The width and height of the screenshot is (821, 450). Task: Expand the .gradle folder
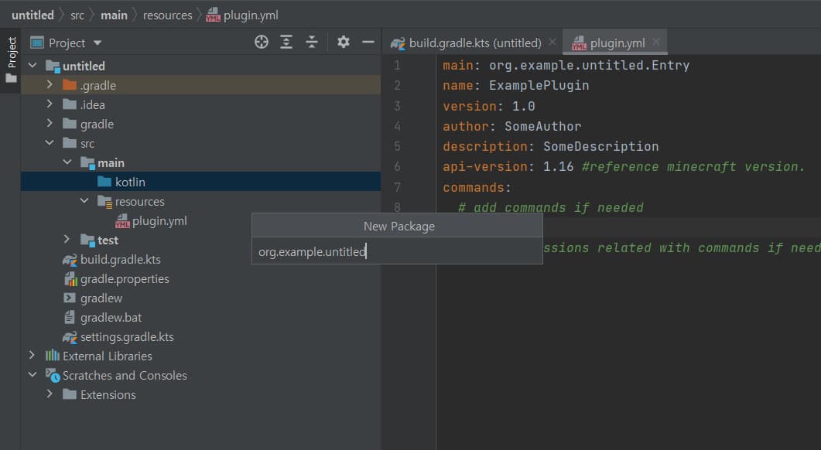(50, 85)
